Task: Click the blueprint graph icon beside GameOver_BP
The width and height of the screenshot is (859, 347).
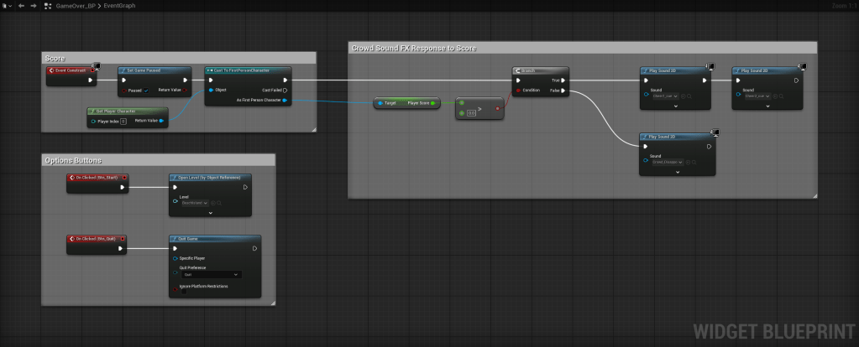Action: 47,5
